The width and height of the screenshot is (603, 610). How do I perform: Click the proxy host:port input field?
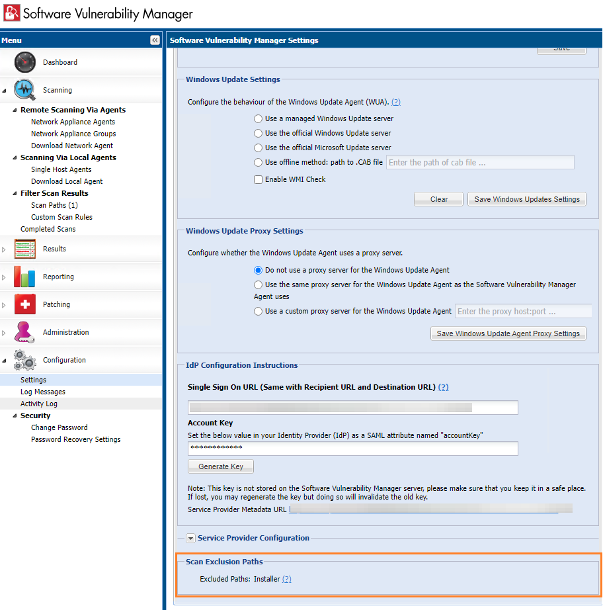click(x=523, y=311)
